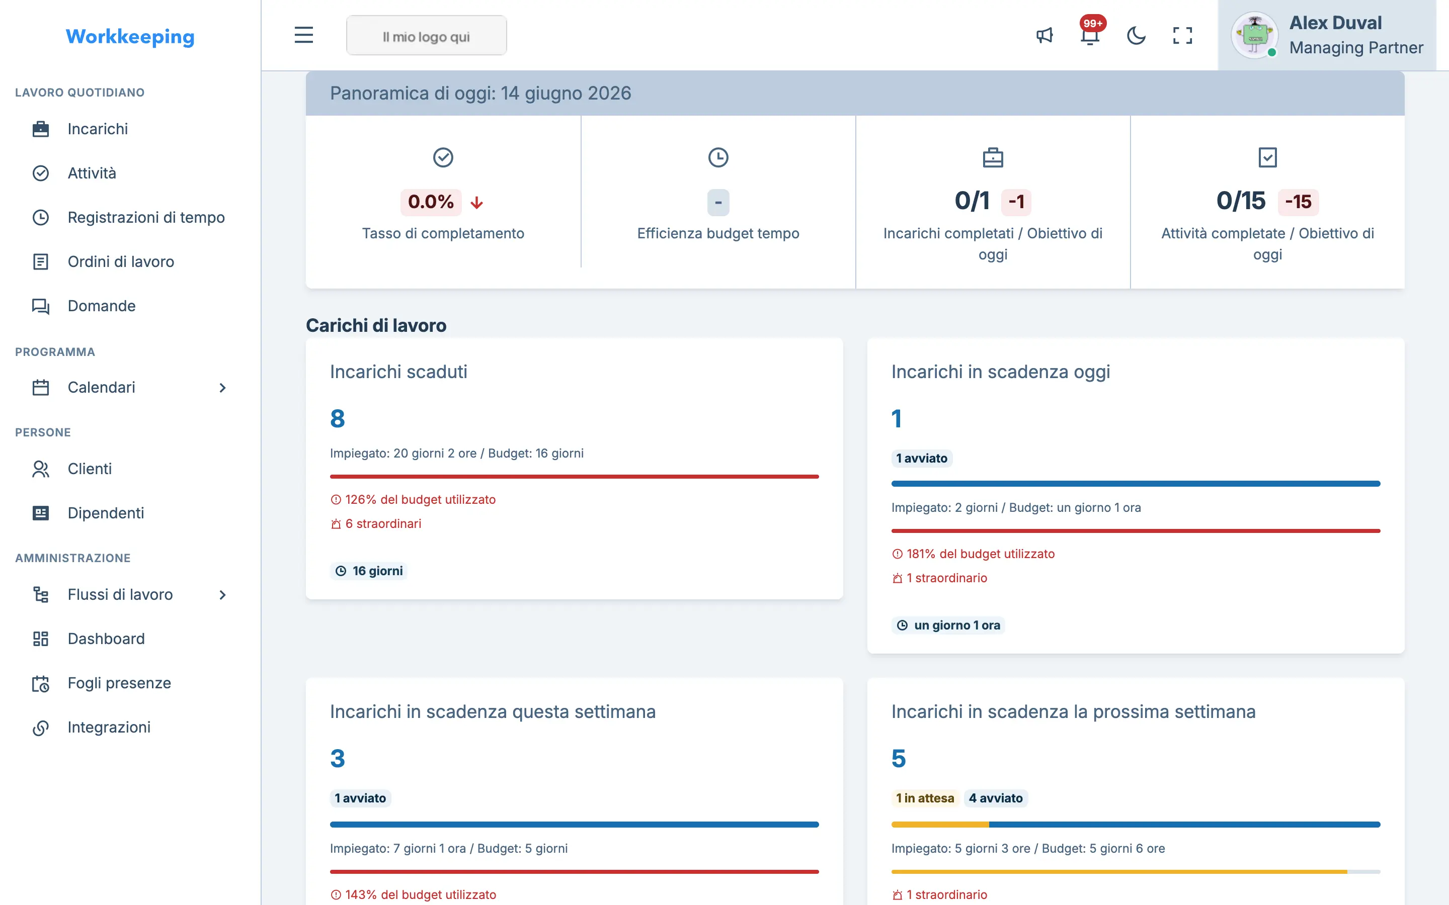Image resolution: width=1449 pixels, height=905 pixels.
Task: Click the -1 incarichi delta badge
Action: pos(1016,202)
